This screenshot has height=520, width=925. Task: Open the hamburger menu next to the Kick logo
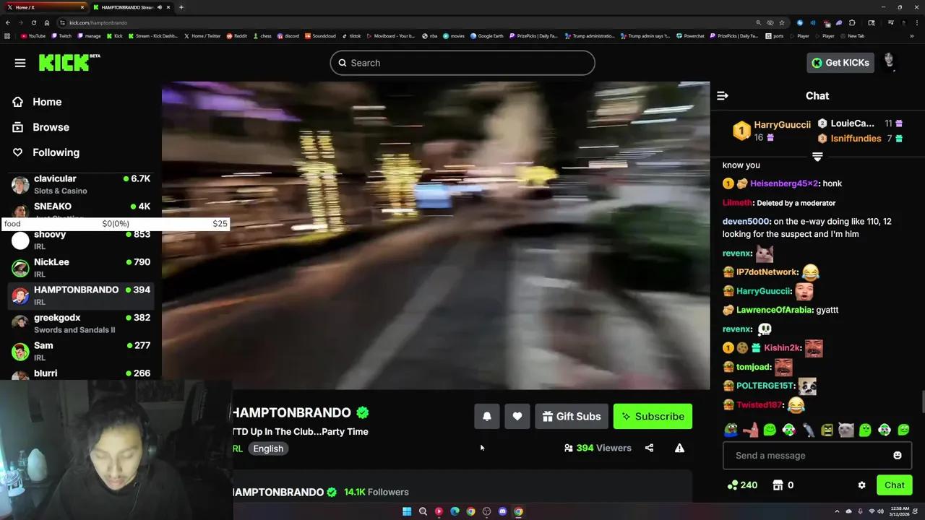[x=20, y=63]
